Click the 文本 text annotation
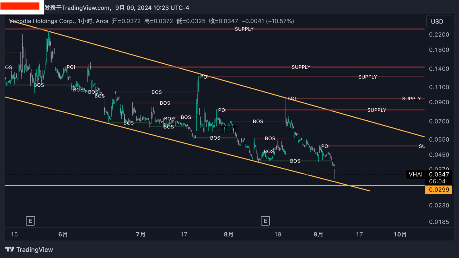 [229, 129]
